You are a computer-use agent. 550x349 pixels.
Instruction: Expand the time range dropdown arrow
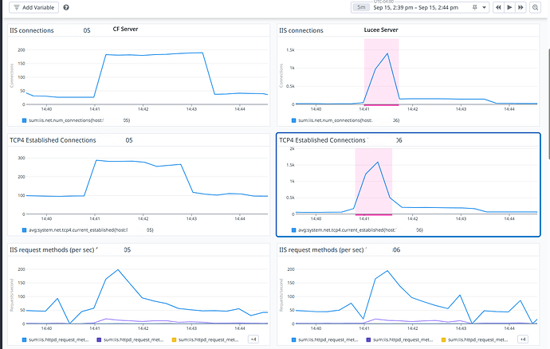[x=485, y=7]
